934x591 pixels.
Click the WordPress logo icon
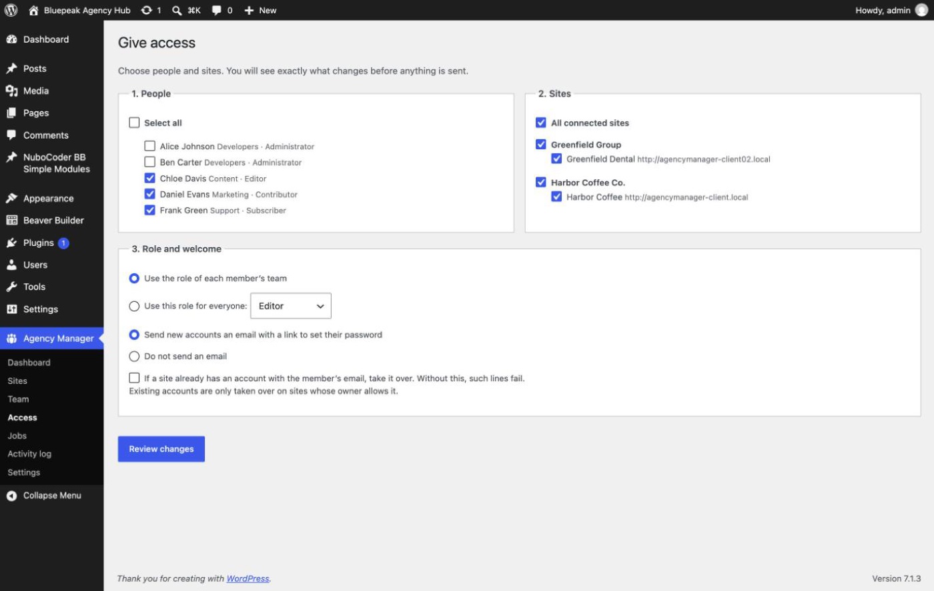pyautogui.click(x=11, y=10)
